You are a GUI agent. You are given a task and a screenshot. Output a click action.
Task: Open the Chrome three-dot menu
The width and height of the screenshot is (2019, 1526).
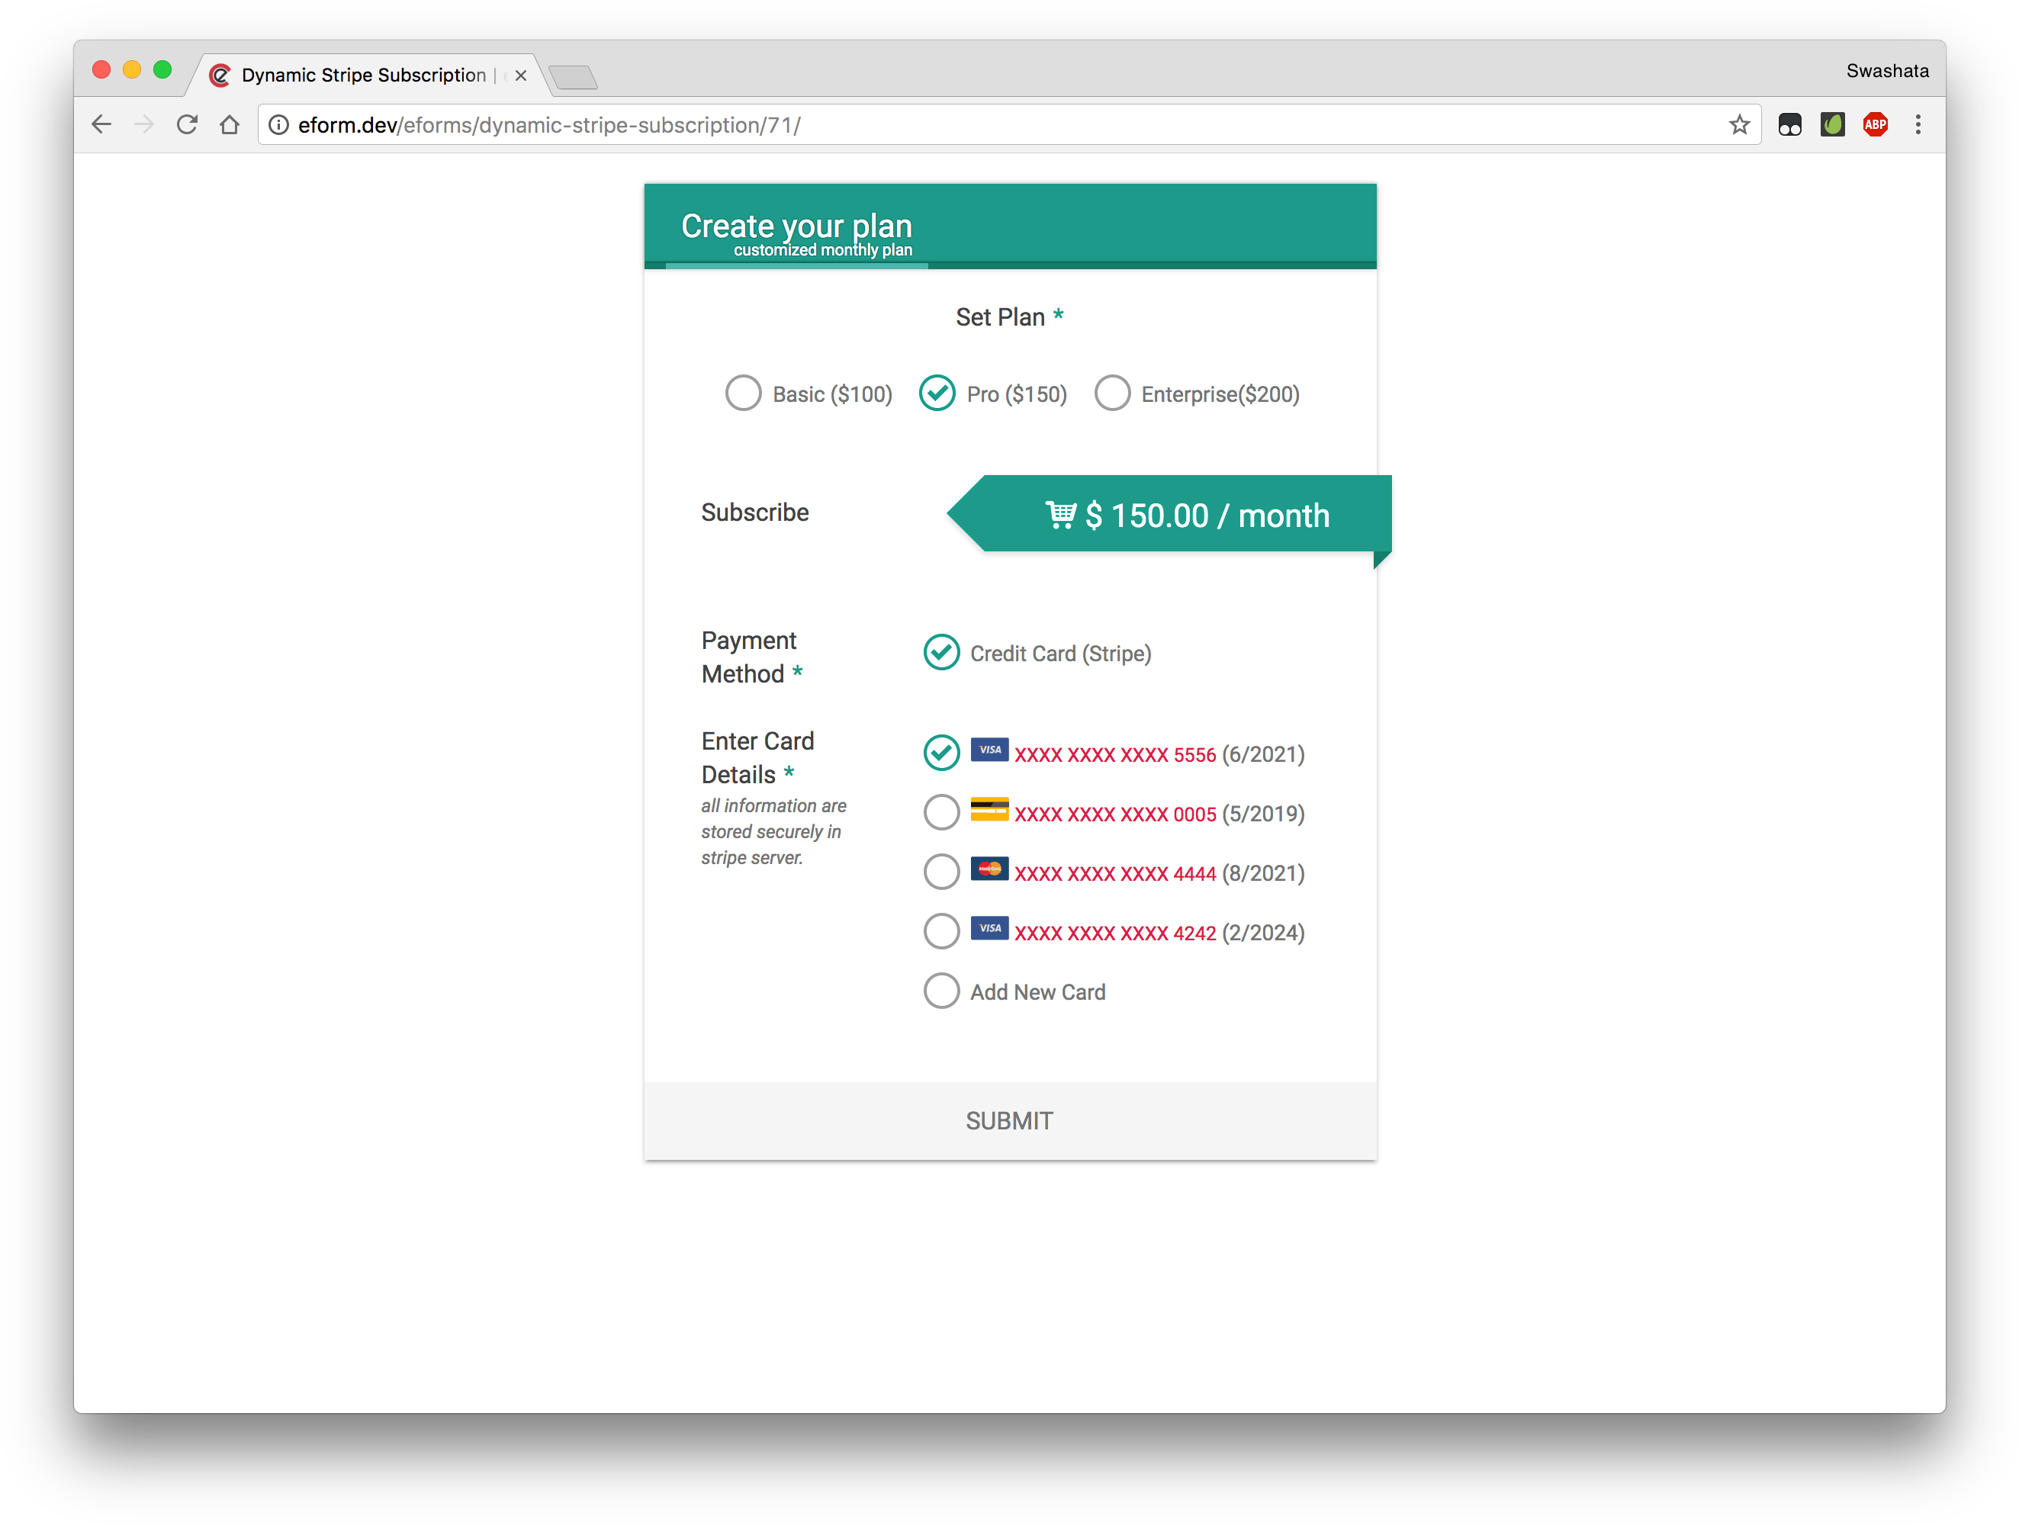click(x=1918, y=125)
